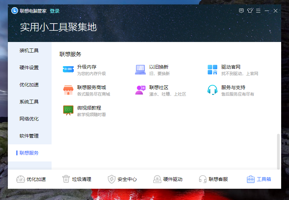This screenshot has width=289, height=200.
Task: Click the 以旧换新 laptop icon
Action: point(140,70)
